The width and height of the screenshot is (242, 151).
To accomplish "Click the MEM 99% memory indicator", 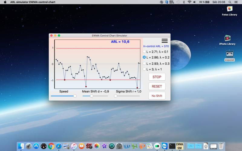I will coord(172,2).
